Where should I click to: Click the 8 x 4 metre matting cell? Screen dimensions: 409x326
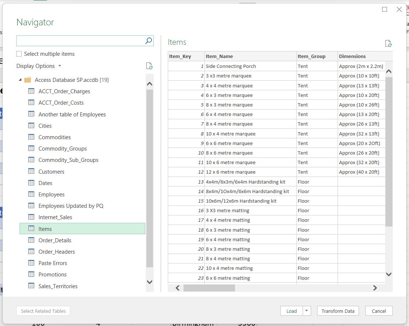coord(250,258)
